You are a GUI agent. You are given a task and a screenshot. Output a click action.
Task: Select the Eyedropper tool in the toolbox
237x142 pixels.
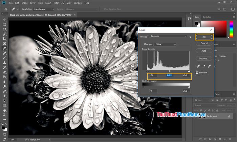(x=4, y=48)
